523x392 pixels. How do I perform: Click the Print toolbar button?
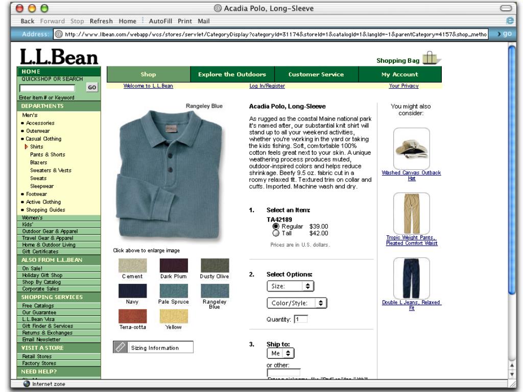coord(185,21)
